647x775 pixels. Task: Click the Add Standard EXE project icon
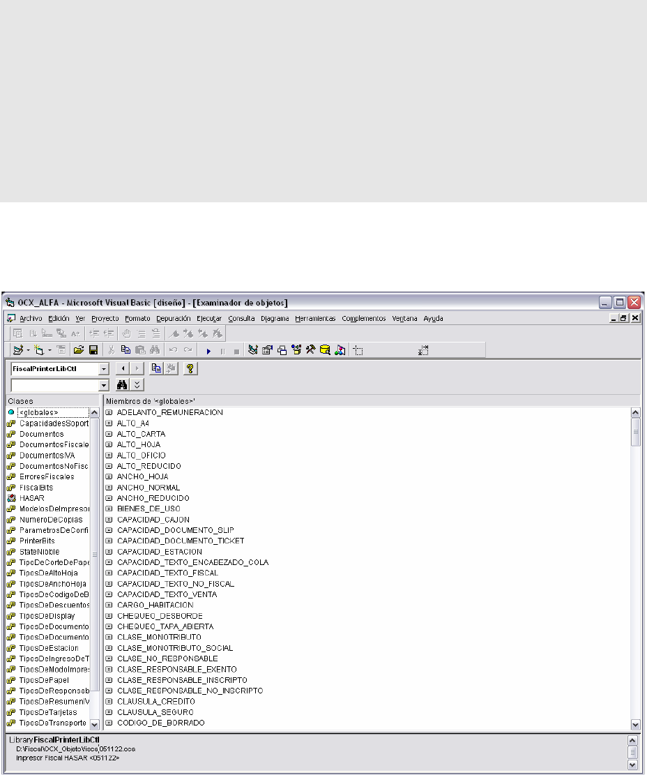pyautogui.click(x=18, y=350)
